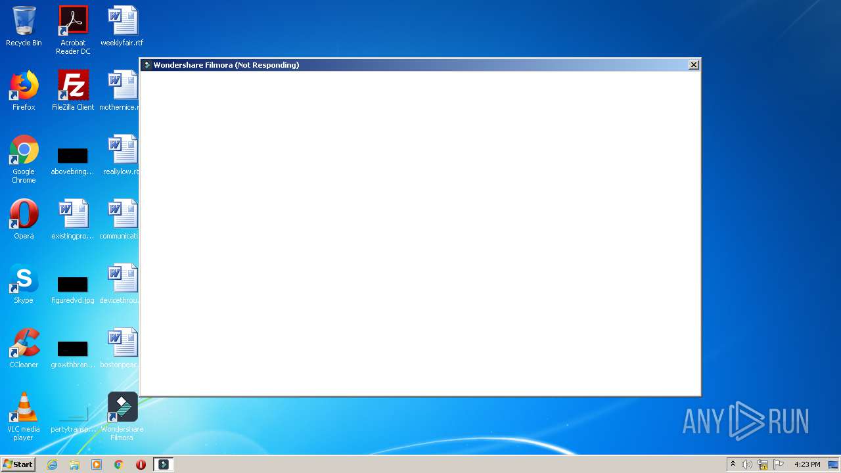This screenshot has width=841, height=473.
Task: Launch FileZilla Client shortcut
Action: click(73, 91)
